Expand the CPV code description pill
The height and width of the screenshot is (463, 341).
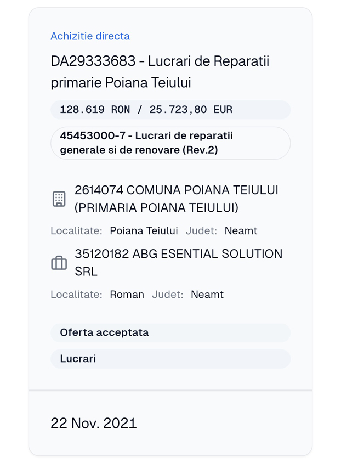pyautogui.click(x=170, y=143)
